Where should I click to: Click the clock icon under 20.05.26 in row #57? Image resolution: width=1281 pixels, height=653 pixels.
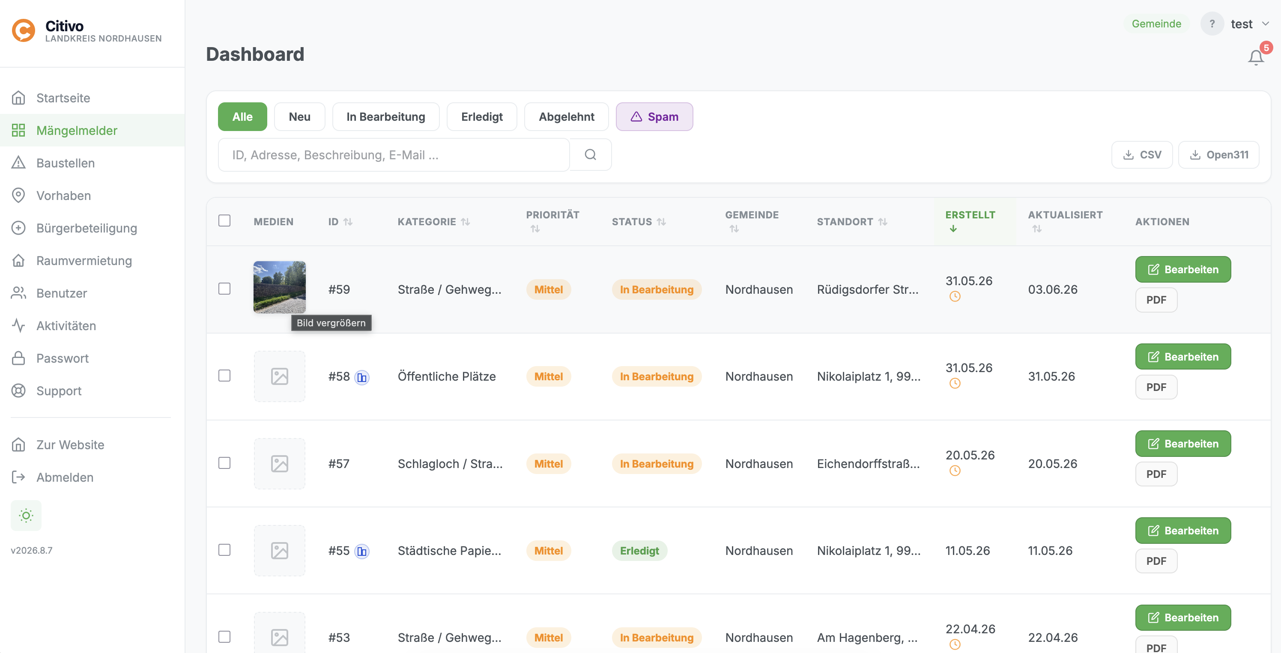click(955, 471)
